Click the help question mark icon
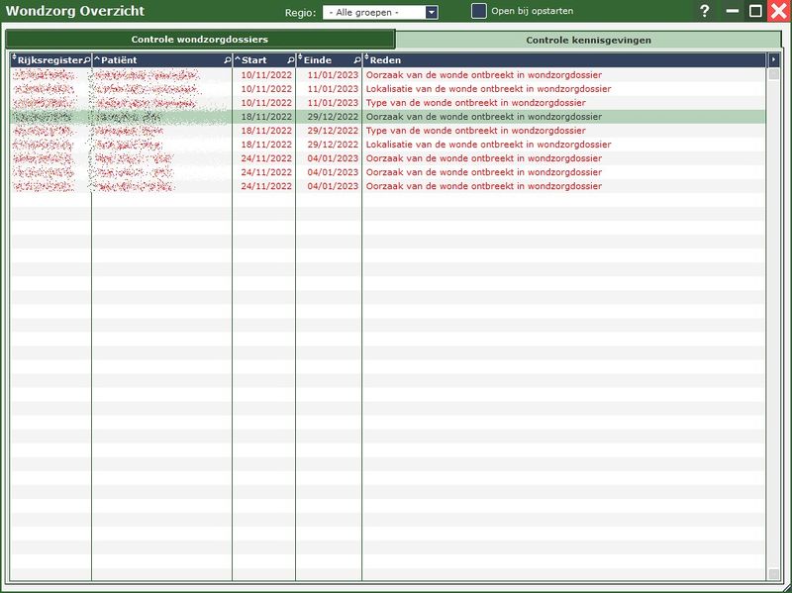 (x=705, y=11)
